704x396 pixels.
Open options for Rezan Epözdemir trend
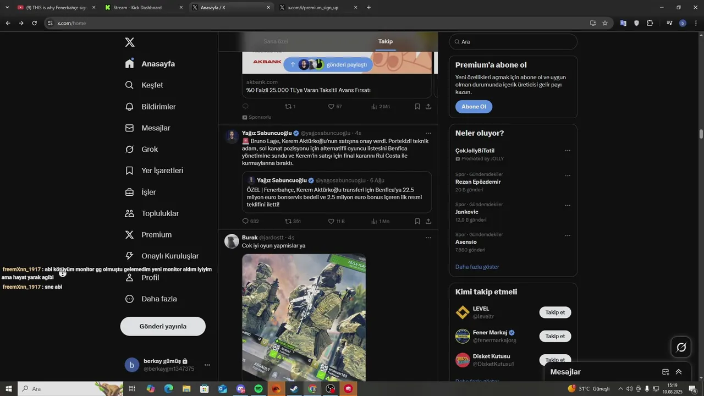pyautogui.click(x=568, y=175)
